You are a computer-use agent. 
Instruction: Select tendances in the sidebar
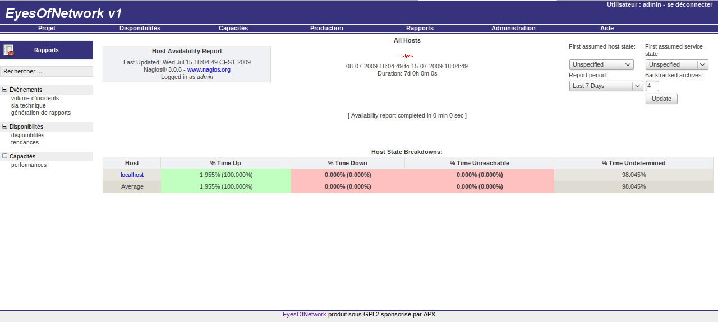point(25,142)
